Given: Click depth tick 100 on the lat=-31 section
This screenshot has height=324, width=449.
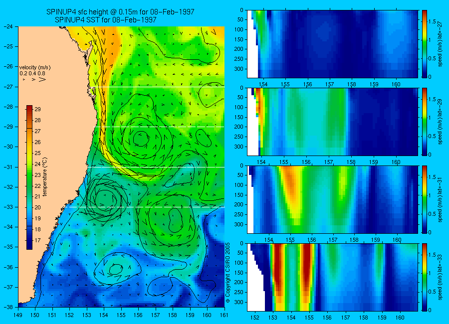Looking at the screenshot, I should pyautogui.click(x=239, y=185).
